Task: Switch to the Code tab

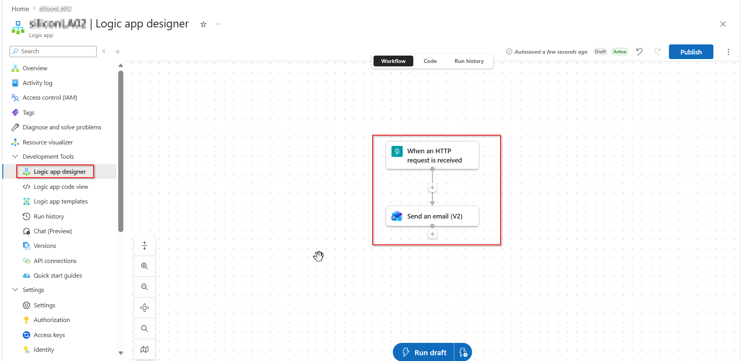Action: tap(430, 61)
